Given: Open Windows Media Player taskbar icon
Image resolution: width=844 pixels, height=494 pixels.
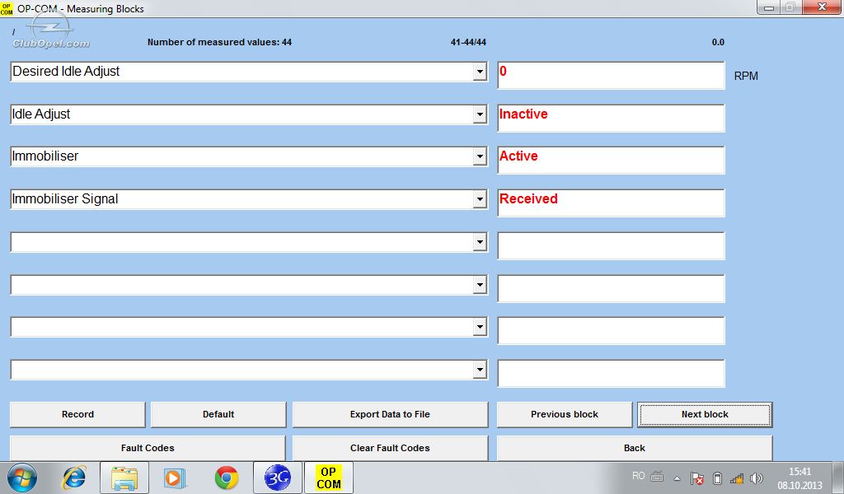Looking at the screenshot, I should tap(175, 478).
